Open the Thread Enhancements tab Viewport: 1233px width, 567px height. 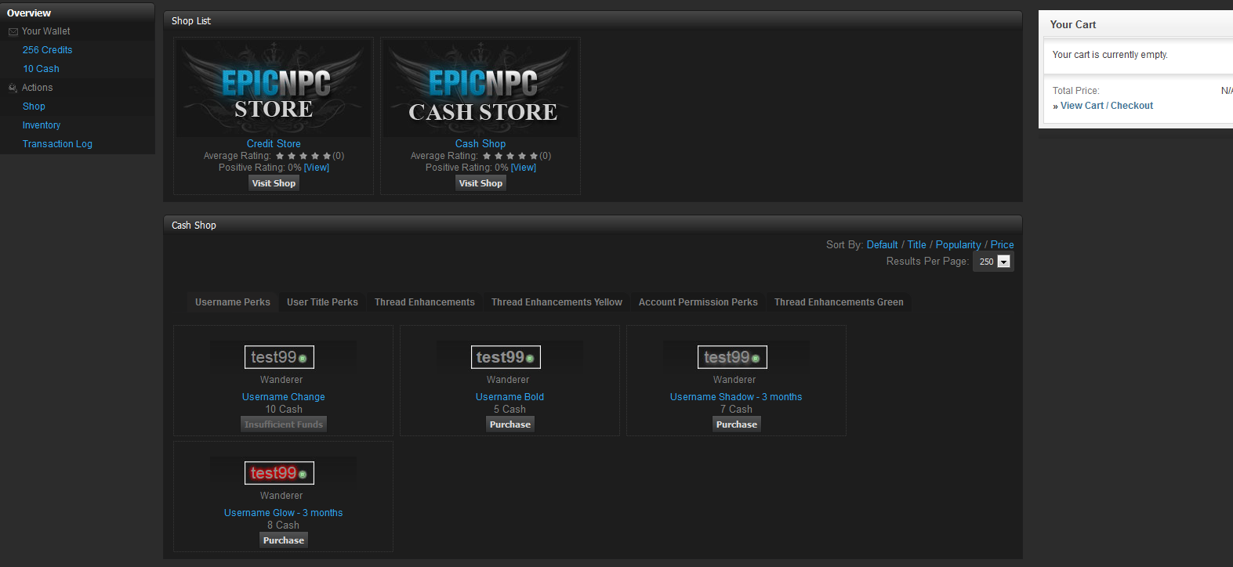425,302
